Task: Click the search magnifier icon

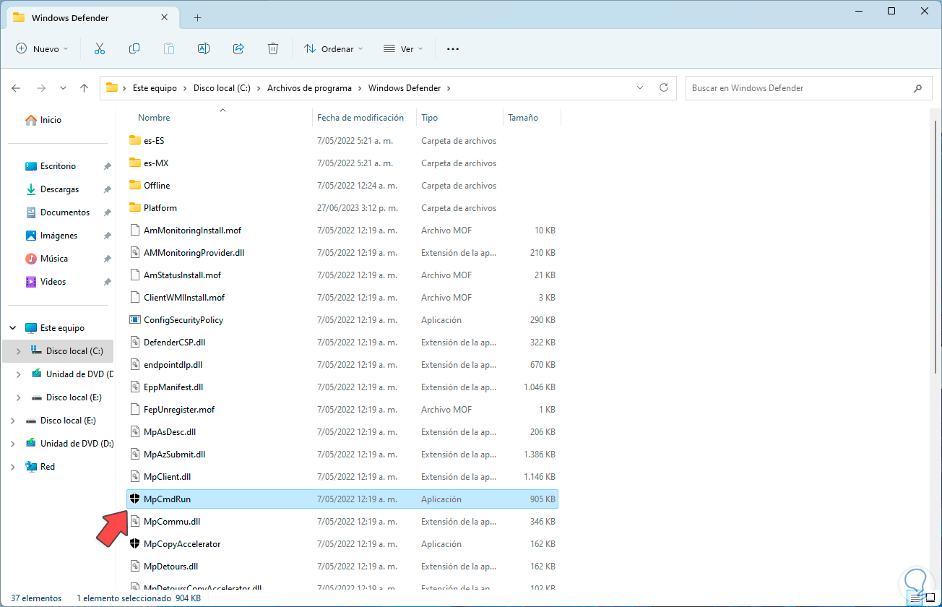Action: pyautogui.click(x=917, y=88)
